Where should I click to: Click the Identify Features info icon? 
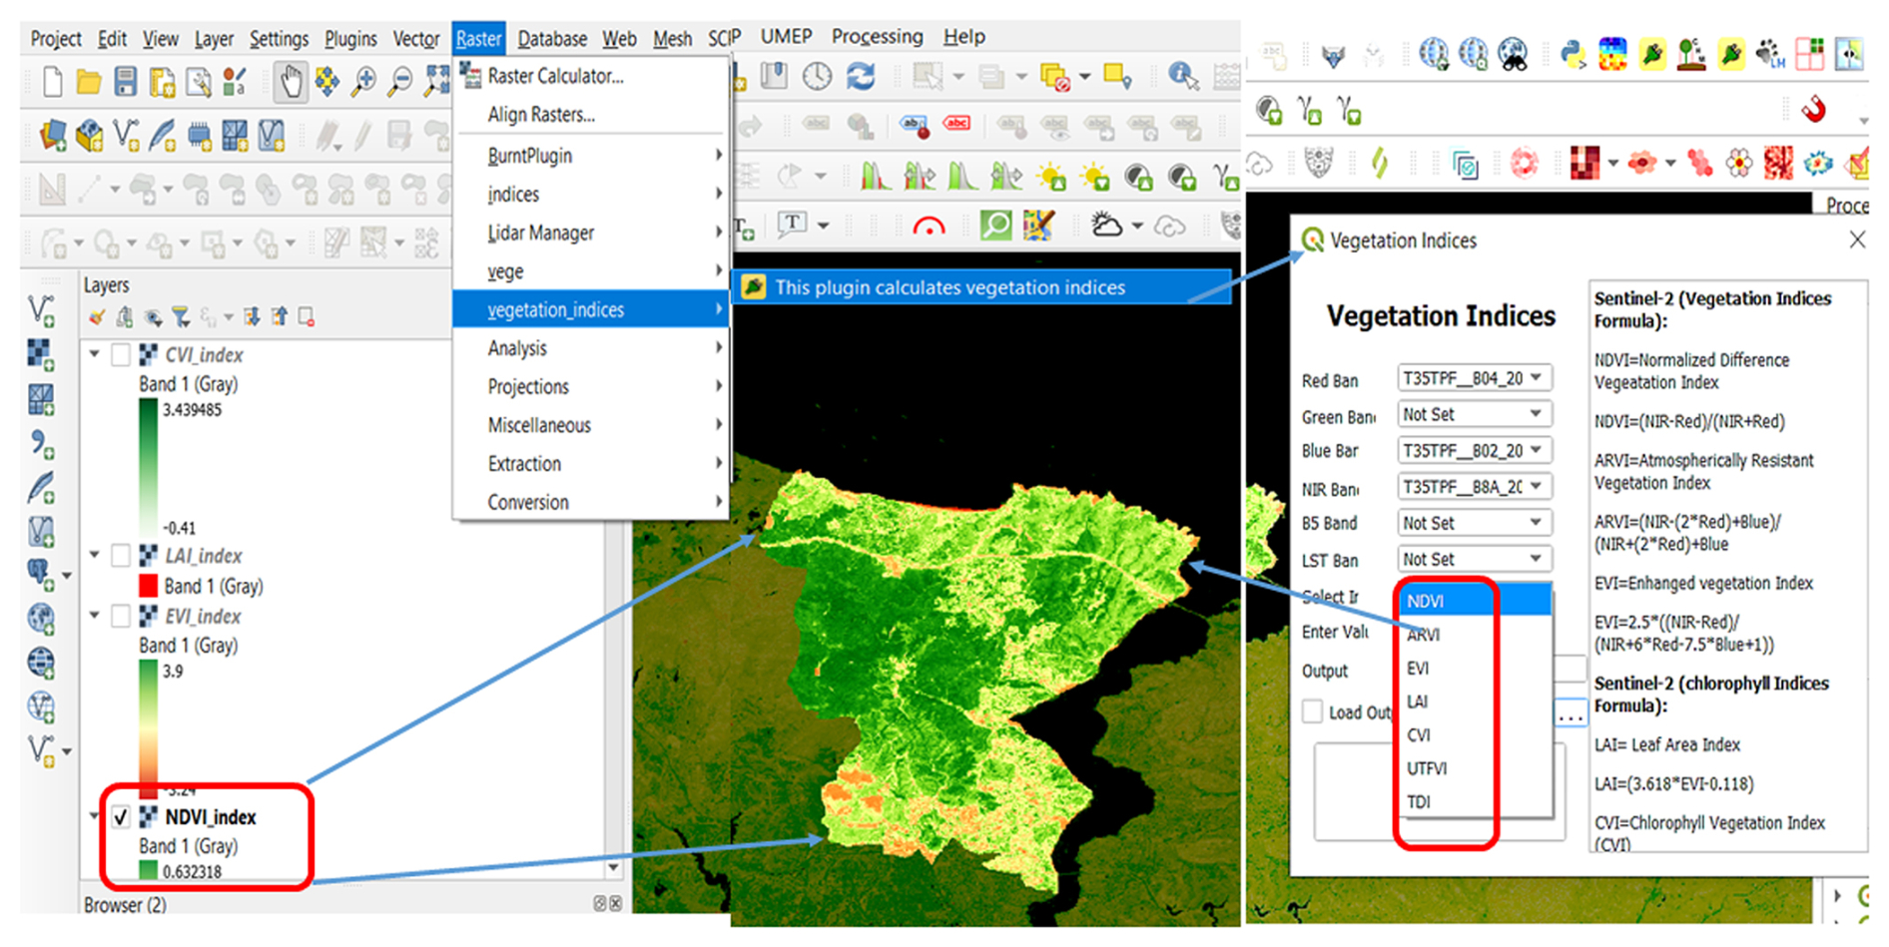point(1182,76)
